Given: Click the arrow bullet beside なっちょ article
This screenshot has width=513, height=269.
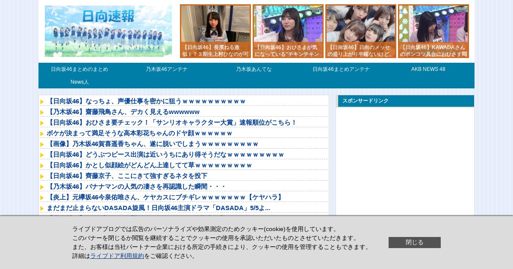Looking at the screenshot, I should pyautogui.click(x=42, y=102).
